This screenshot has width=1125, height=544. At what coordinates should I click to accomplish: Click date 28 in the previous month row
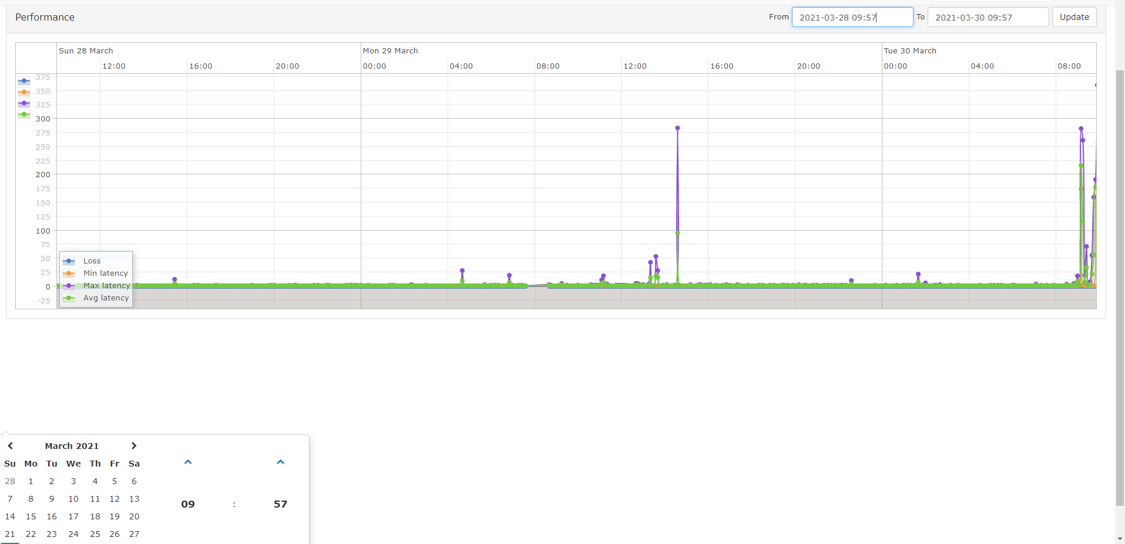[x=9, y=481]
